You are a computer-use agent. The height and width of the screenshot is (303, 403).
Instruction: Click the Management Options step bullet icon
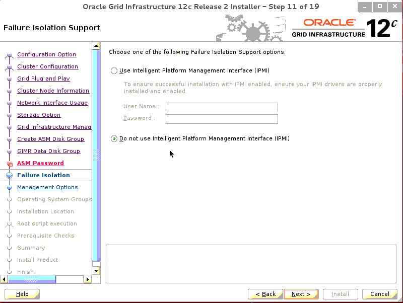tap(9, 187)
